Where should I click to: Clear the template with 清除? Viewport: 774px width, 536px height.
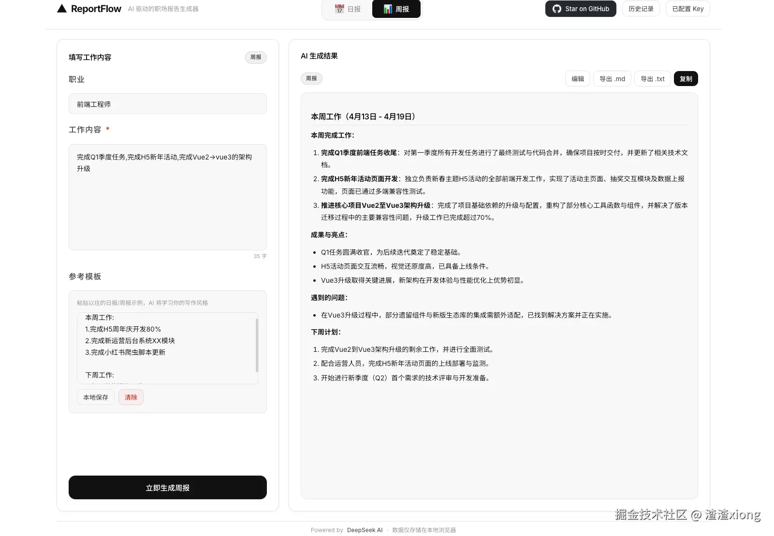tap(131, 397)
